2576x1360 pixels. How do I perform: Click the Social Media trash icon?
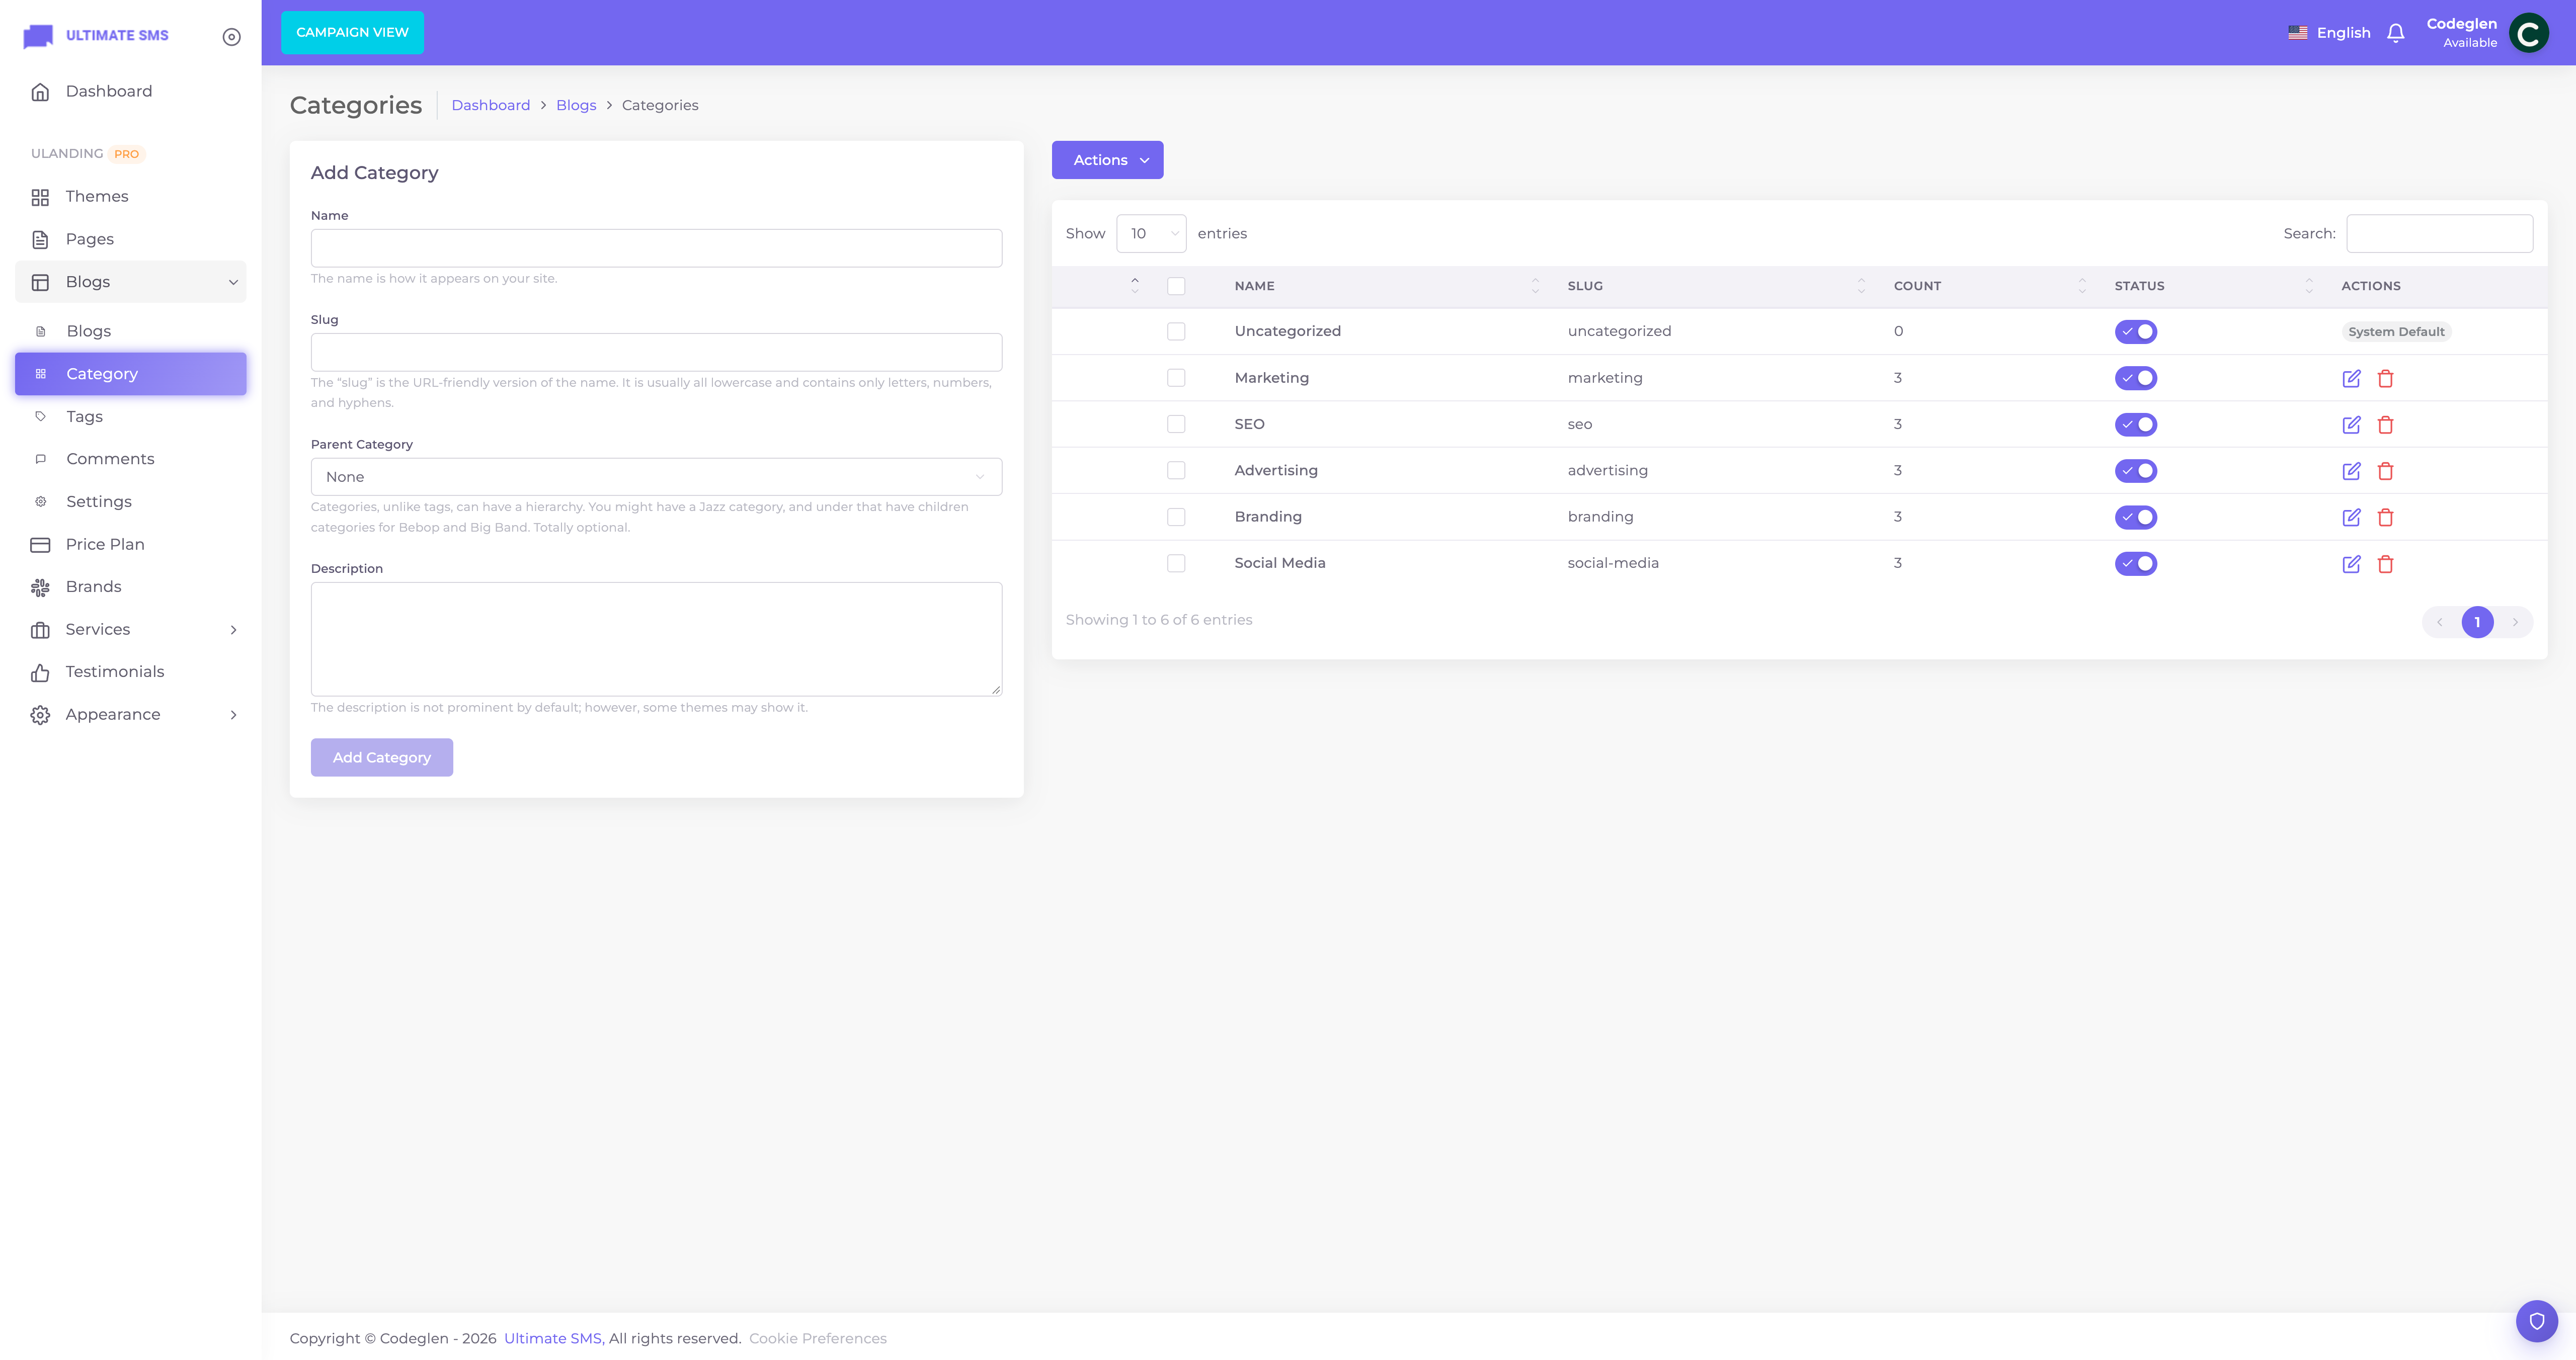pos(2385,564)
